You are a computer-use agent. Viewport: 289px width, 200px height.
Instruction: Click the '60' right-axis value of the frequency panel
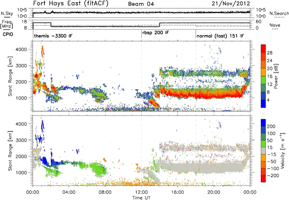tap(259, 22)
